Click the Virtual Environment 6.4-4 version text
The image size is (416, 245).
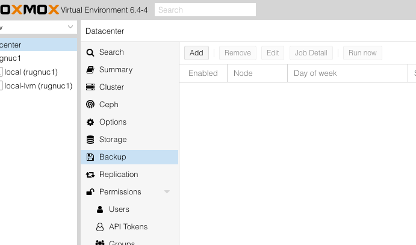(104, 10)
